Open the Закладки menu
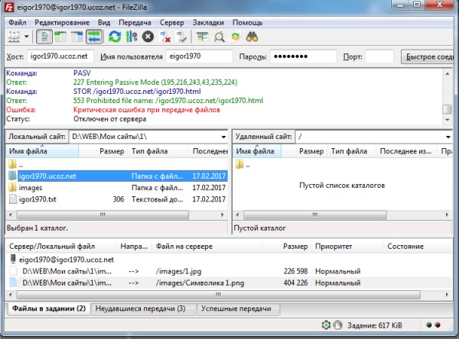This screenshot has height=339, width=459. (x=208, y=22)
